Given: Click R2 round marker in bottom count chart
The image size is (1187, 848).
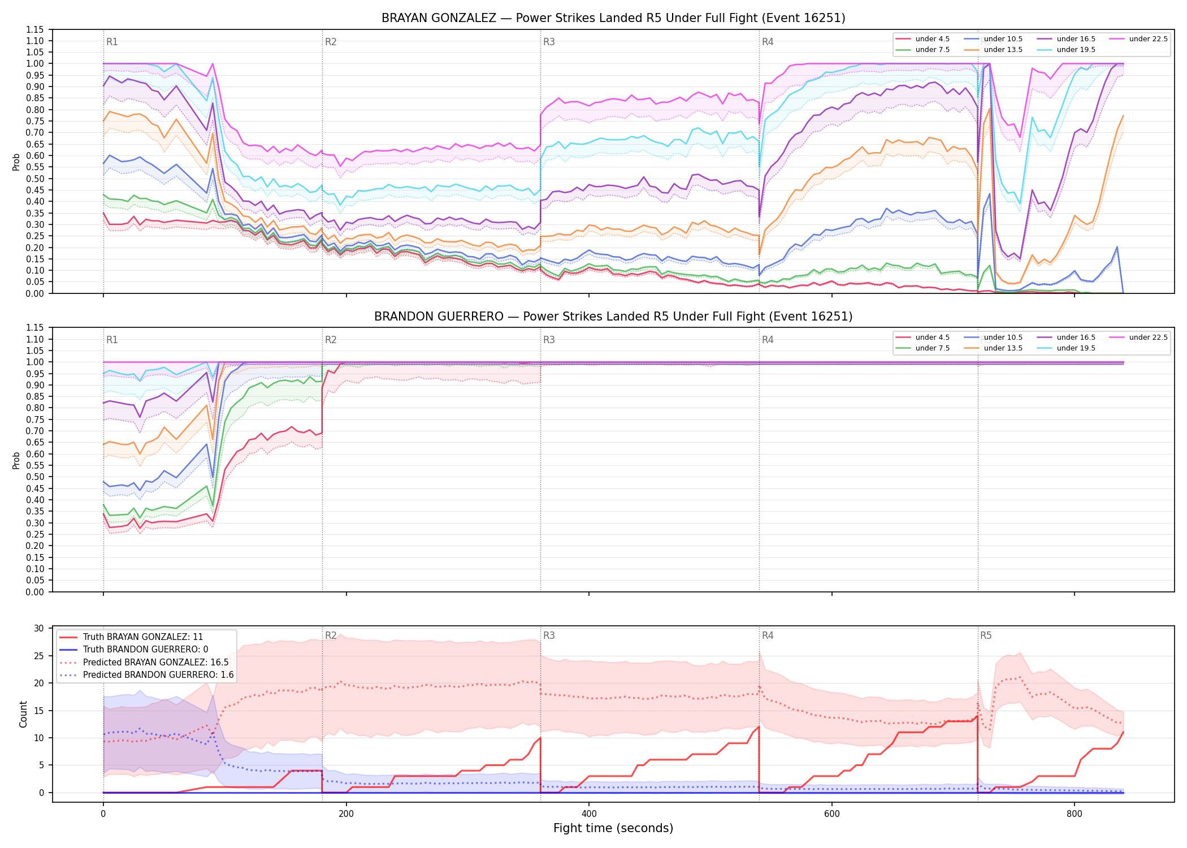Looking at the screenshot, I should click(331, 635).
